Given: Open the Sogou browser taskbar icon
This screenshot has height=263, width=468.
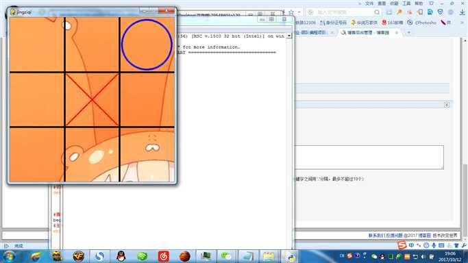Looking at the screenshot, I should [99, 256].
